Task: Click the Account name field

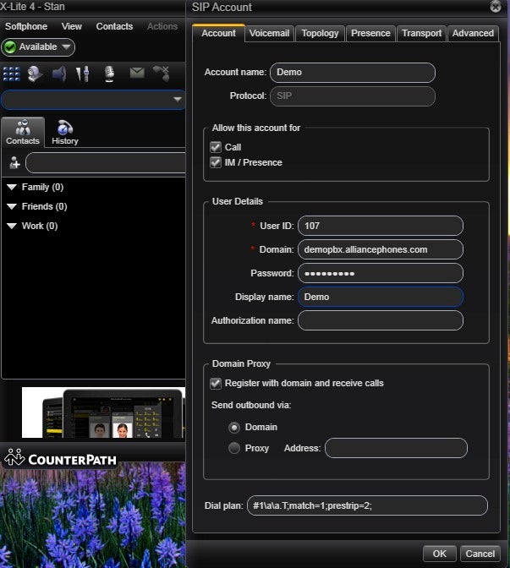Action: click(x=353, y=73)
